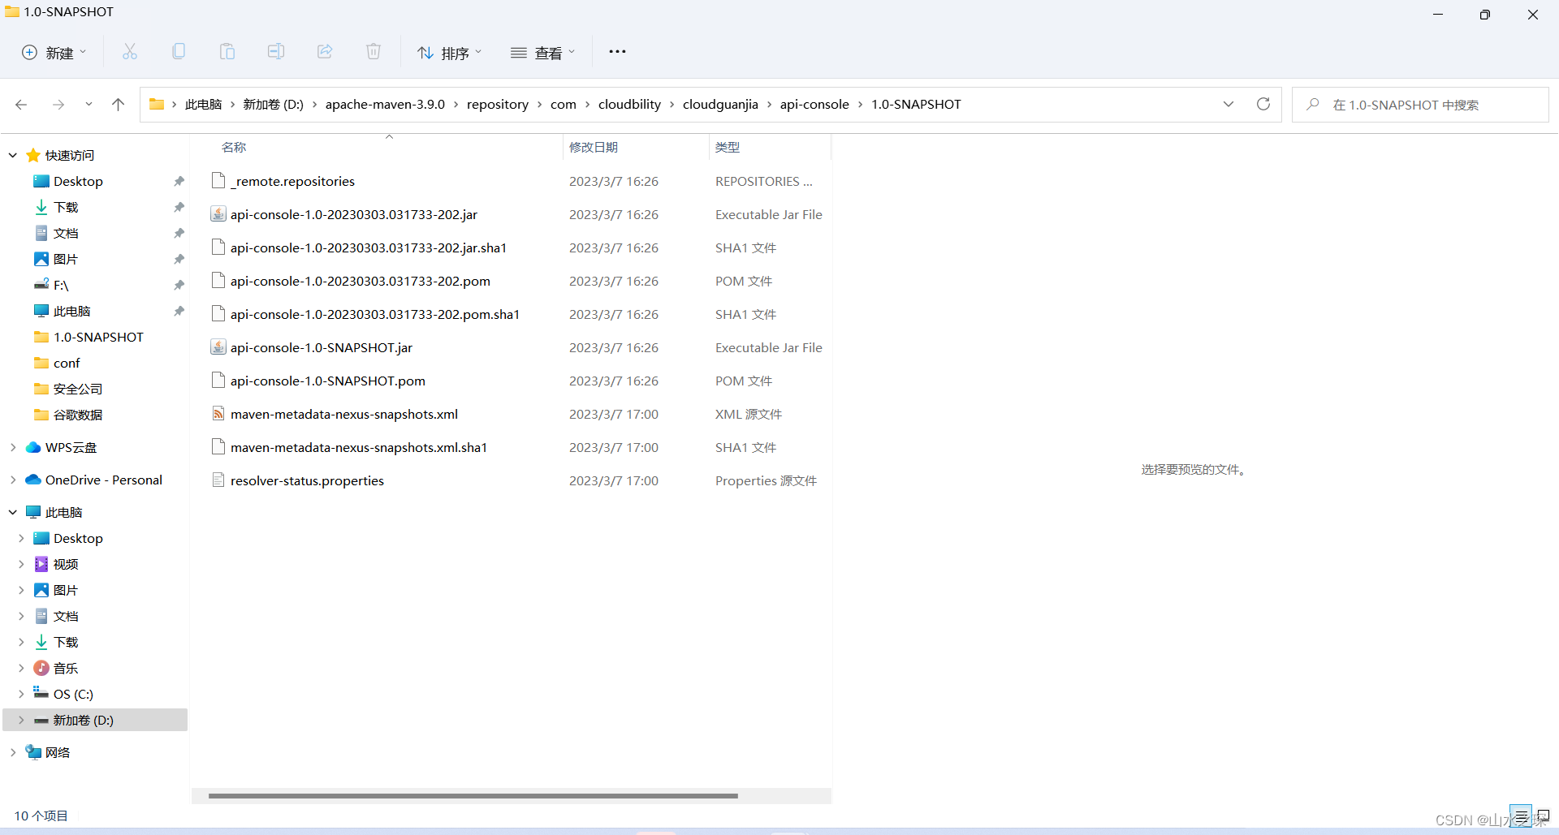This screenshot has width=1559, height=835.
Task: Click the apache-maven-3.9.0 breadcrumb segment
Action: click(x=385, y=104)
